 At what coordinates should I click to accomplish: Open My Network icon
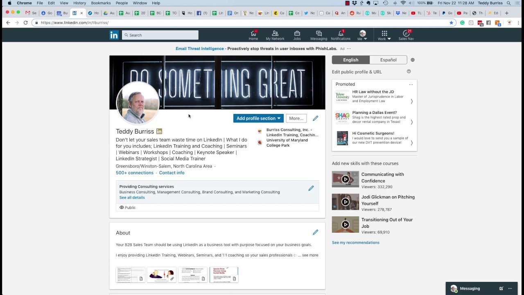[x=275, y=35]
